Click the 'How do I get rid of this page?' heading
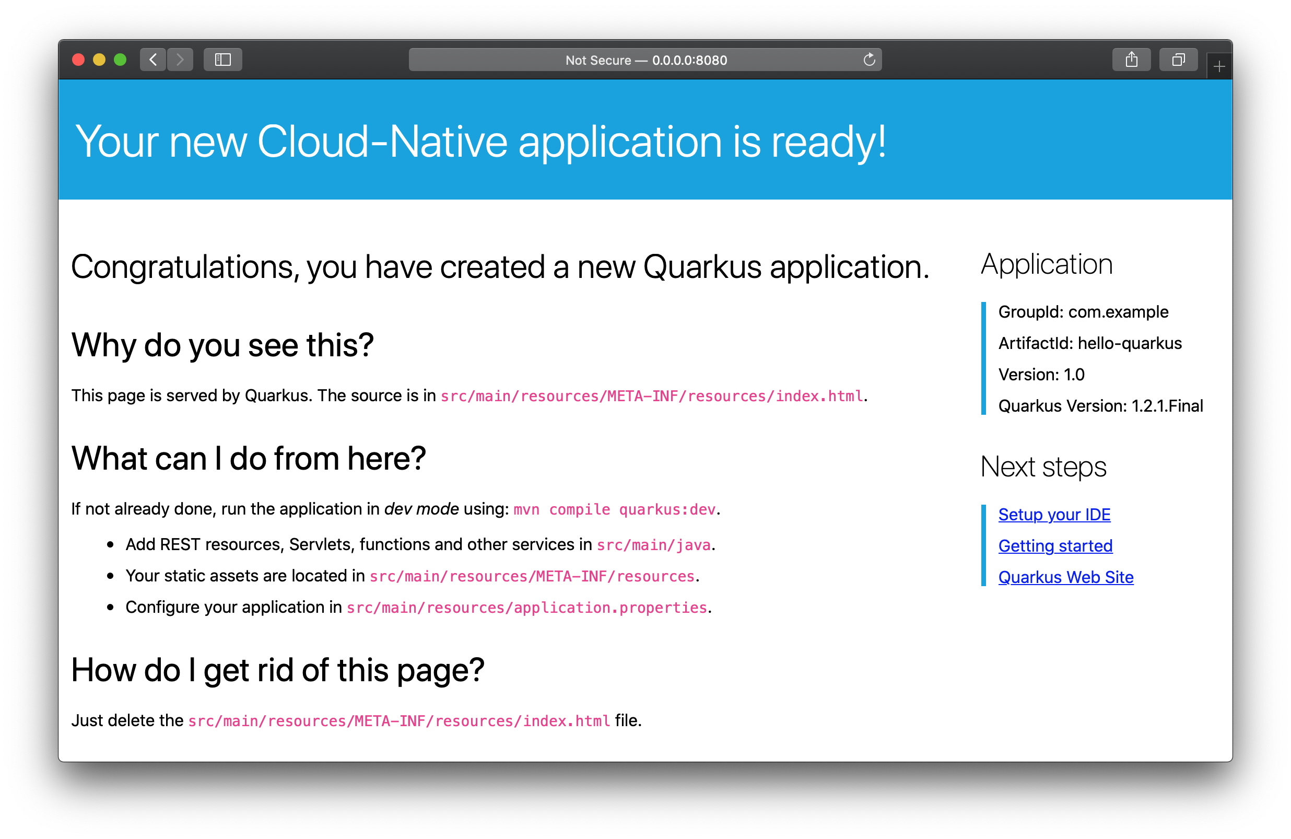 click(x=278, y=671)
